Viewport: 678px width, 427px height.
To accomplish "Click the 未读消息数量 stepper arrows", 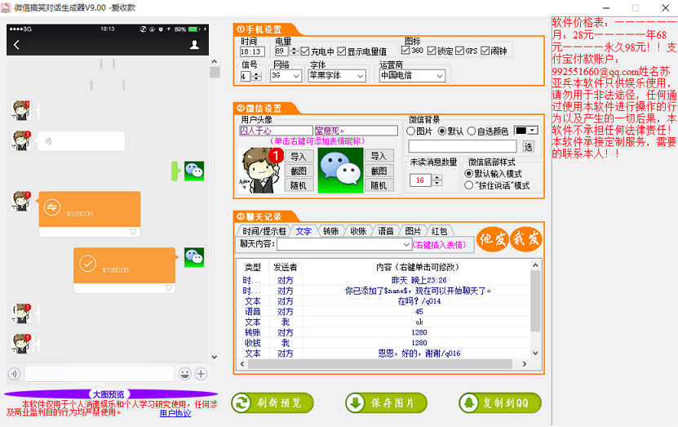I will pyautogui.click(x=437, y=180).
